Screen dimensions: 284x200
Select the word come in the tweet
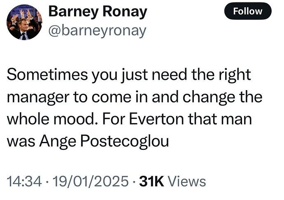click(x=111, y=98)
